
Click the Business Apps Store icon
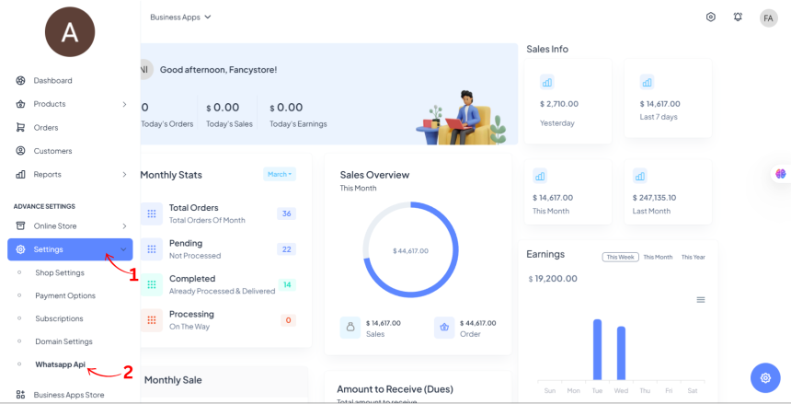click(20, 395)
